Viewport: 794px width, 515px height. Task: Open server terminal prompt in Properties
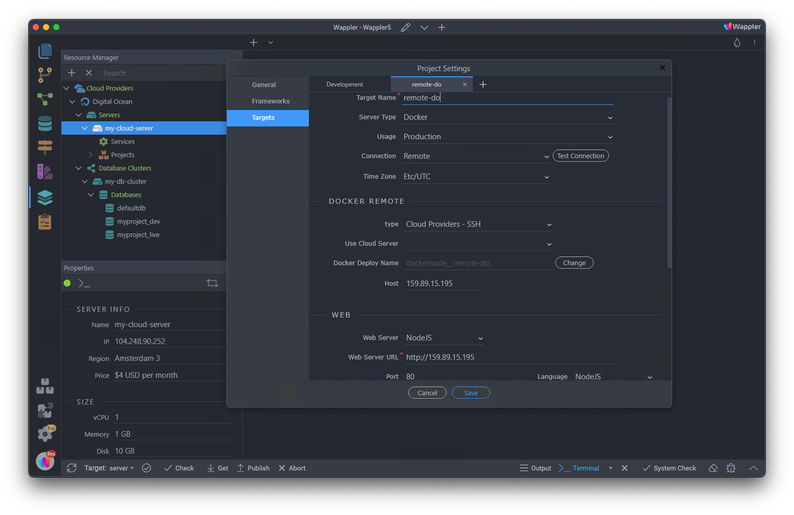[x=84, y=283]
